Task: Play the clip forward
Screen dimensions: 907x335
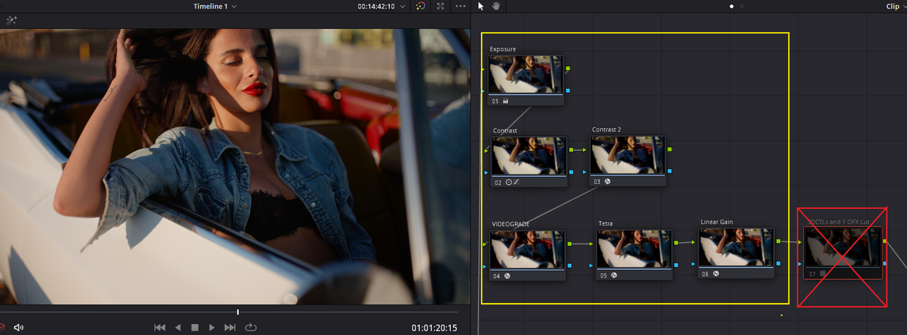Action: coord(212,327)
